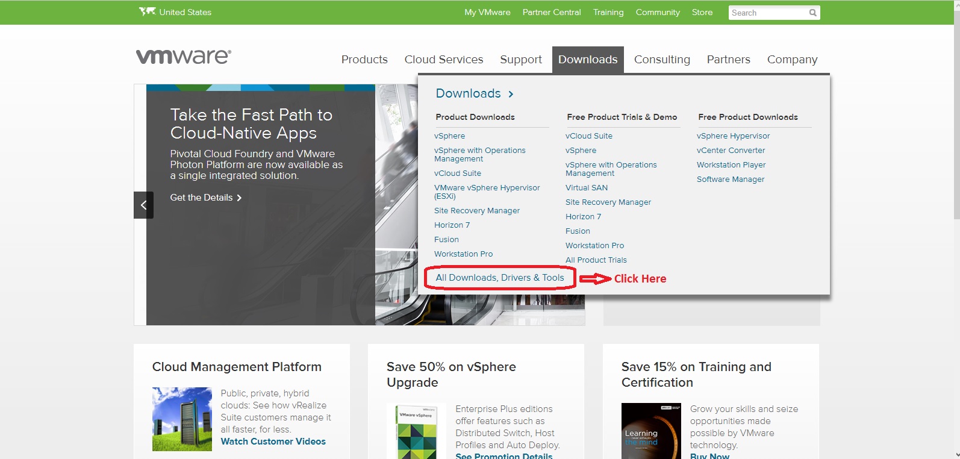This screenshot has height=459, width=960.
Task: Open Watch Customer Videos link
Action: [273, 442]
